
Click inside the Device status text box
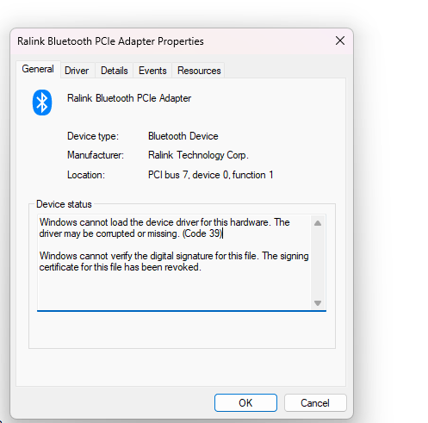coord(182,262)
